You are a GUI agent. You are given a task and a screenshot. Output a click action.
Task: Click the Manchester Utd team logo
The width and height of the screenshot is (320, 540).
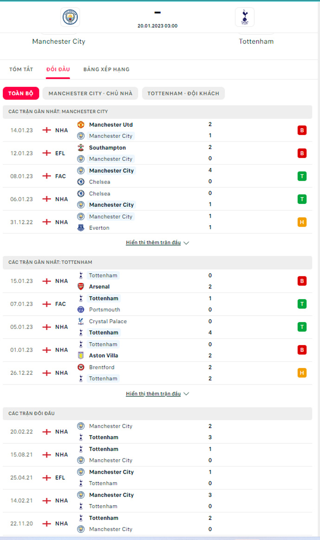[x=81, y=124]
